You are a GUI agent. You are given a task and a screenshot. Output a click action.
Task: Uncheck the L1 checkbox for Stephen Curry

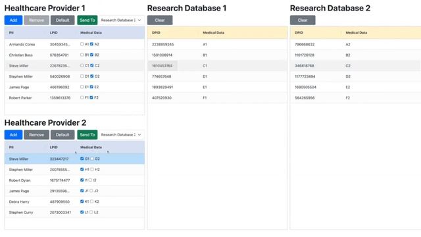(82, 212)
